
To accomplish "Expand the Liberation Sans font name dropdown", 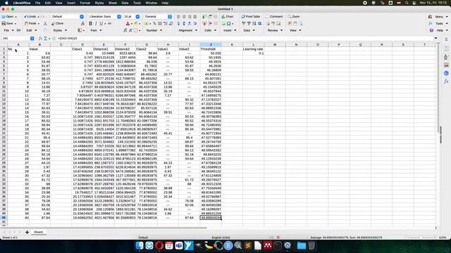I will pos(119,17).
